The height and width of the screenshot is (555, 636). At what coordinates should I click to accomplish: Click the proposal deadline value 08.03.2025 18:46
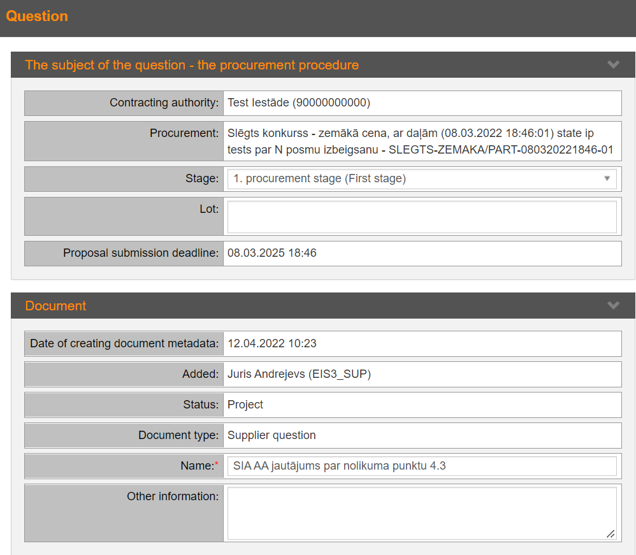point(272,253)
